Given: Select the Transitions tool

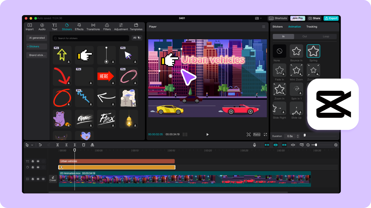Looking at the screenshot, I should [93, 27].
